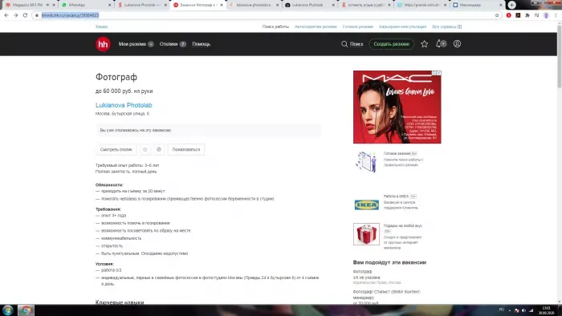Viewport: 562px width, 316px height.
Task: Open the user profile icon in the header
Action: (x=457, y=44)
